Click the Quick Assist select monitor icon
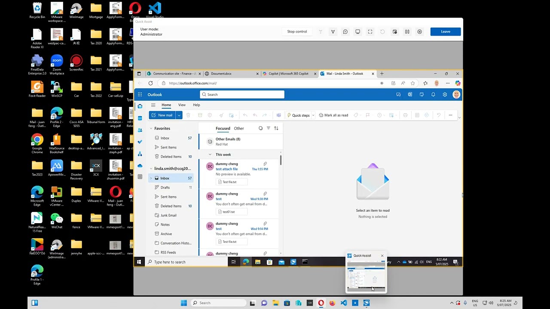The height and width of the screenshot is (309, 550). pos(357,32)
